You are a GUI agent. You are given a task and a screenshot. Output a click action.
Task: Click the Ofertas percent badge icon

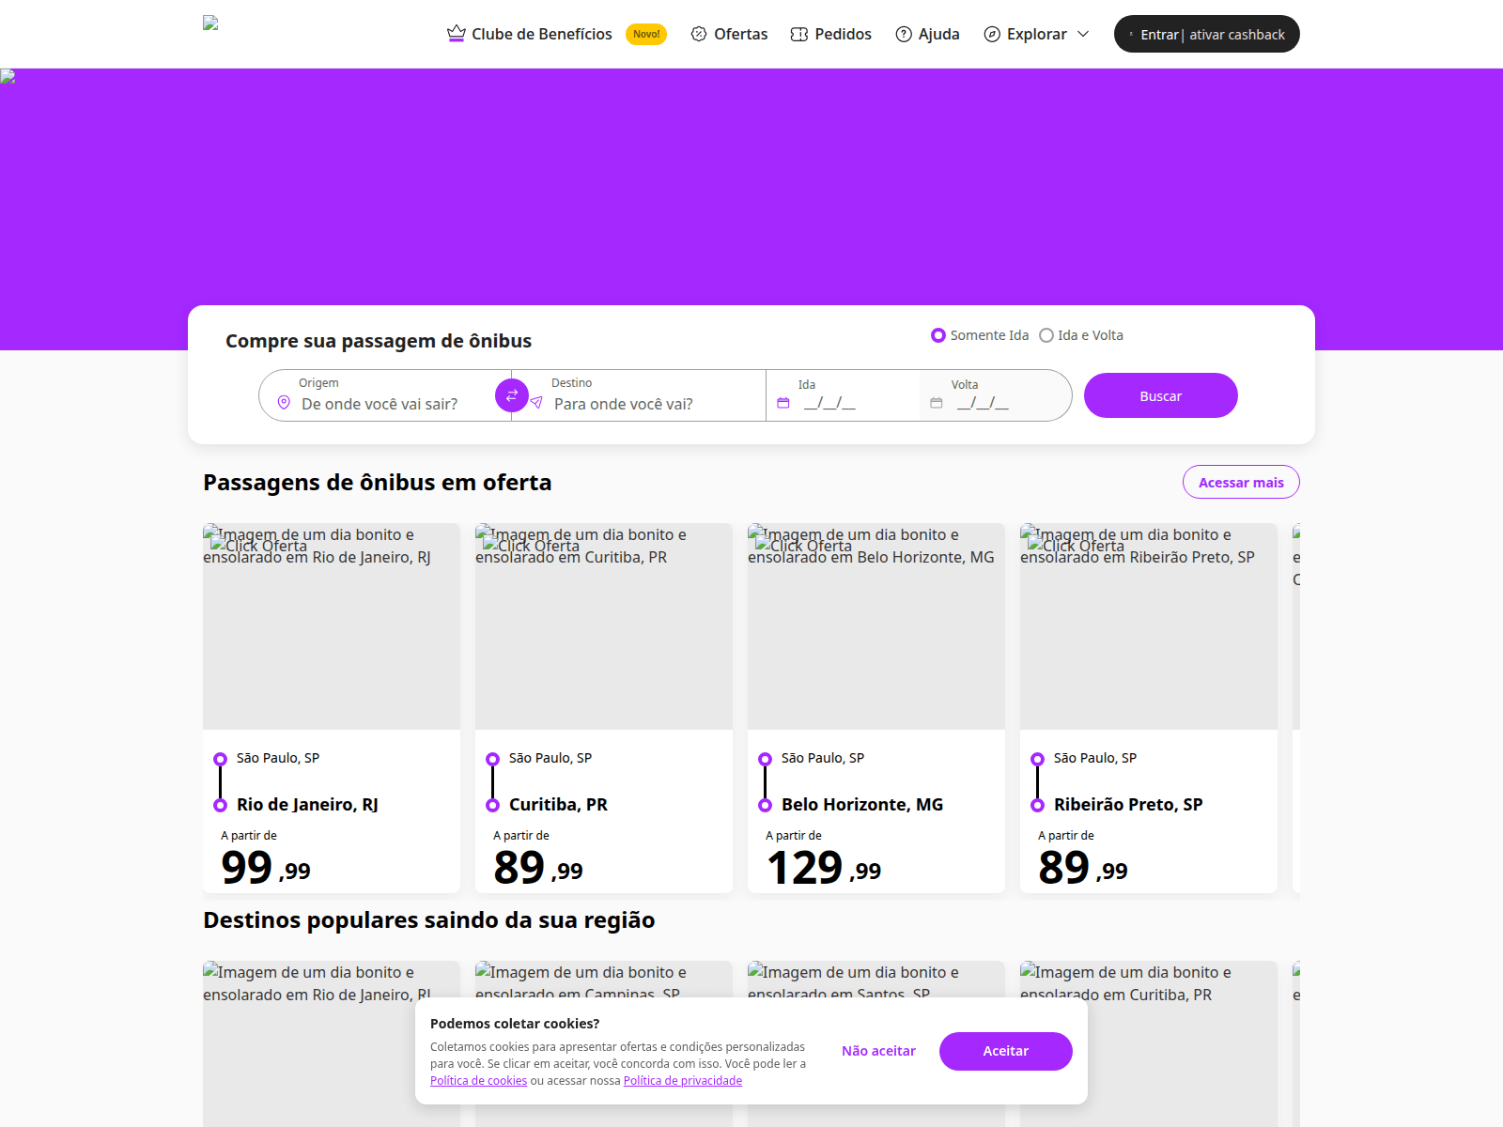(x=699, y=34)
